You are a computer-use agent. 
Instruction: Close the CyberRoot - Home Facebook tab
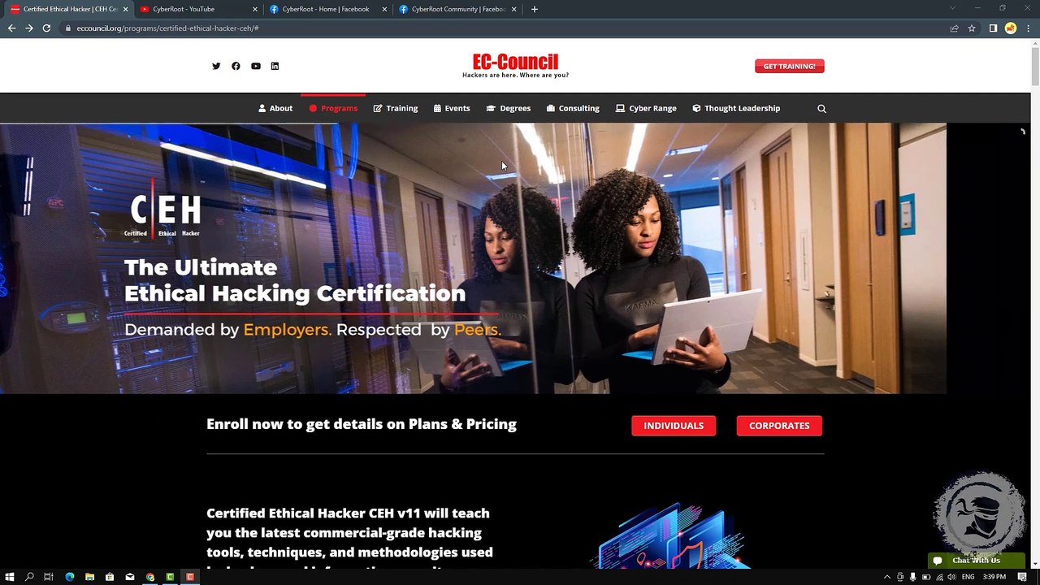pos(384,9)
